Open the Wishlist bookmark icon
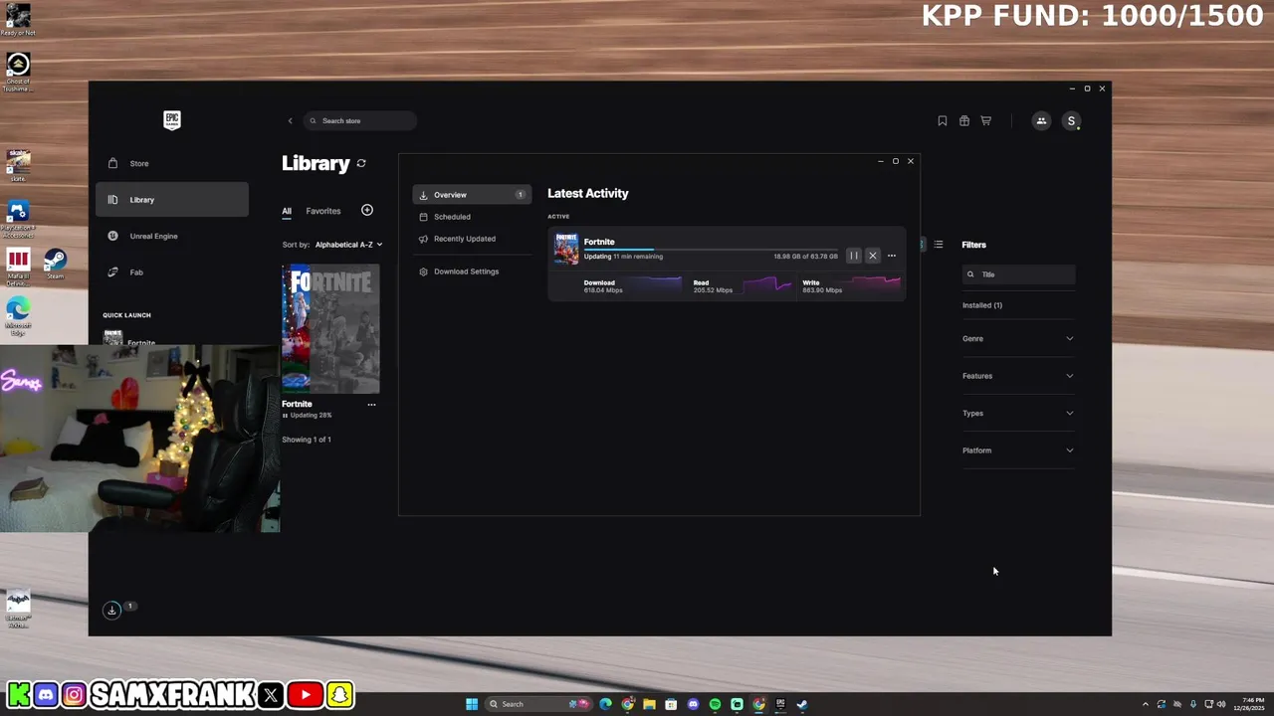Screen dimensions: 1274x716 (943, 120)
